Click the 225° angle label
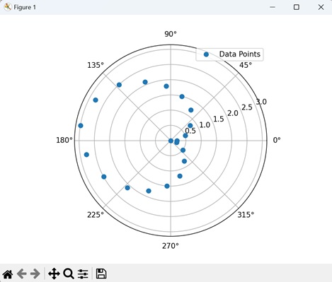This screenshot has height=282, width=332. coord(96,215)
